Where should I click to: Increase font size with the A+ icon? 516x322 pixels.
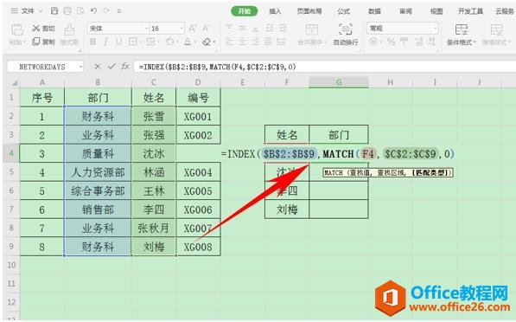(192, 29)
